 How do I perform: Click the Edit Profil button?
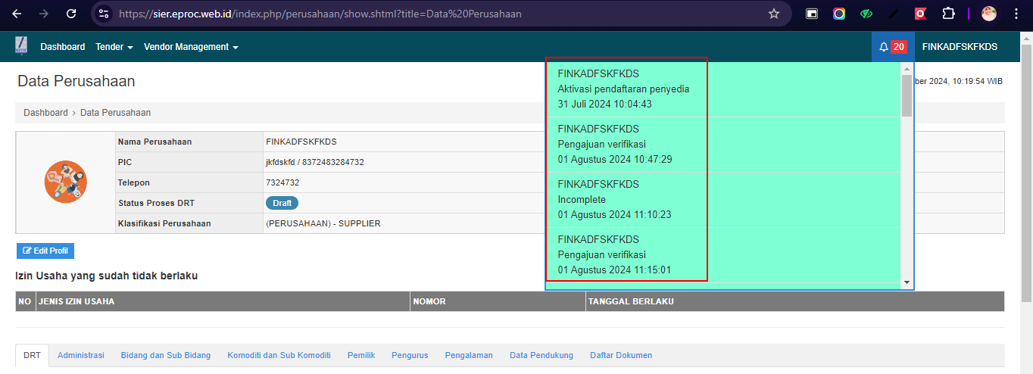[45, 251]
